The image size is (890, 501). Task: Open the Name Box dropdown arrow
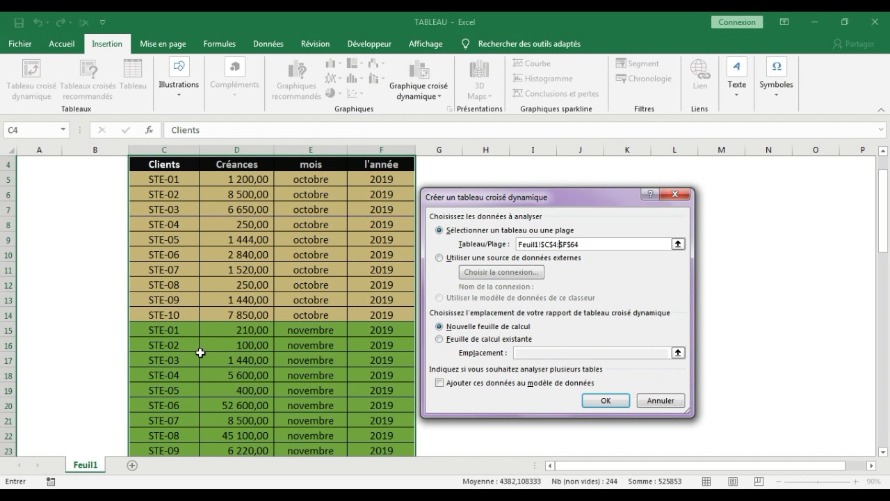pos(63,130)
